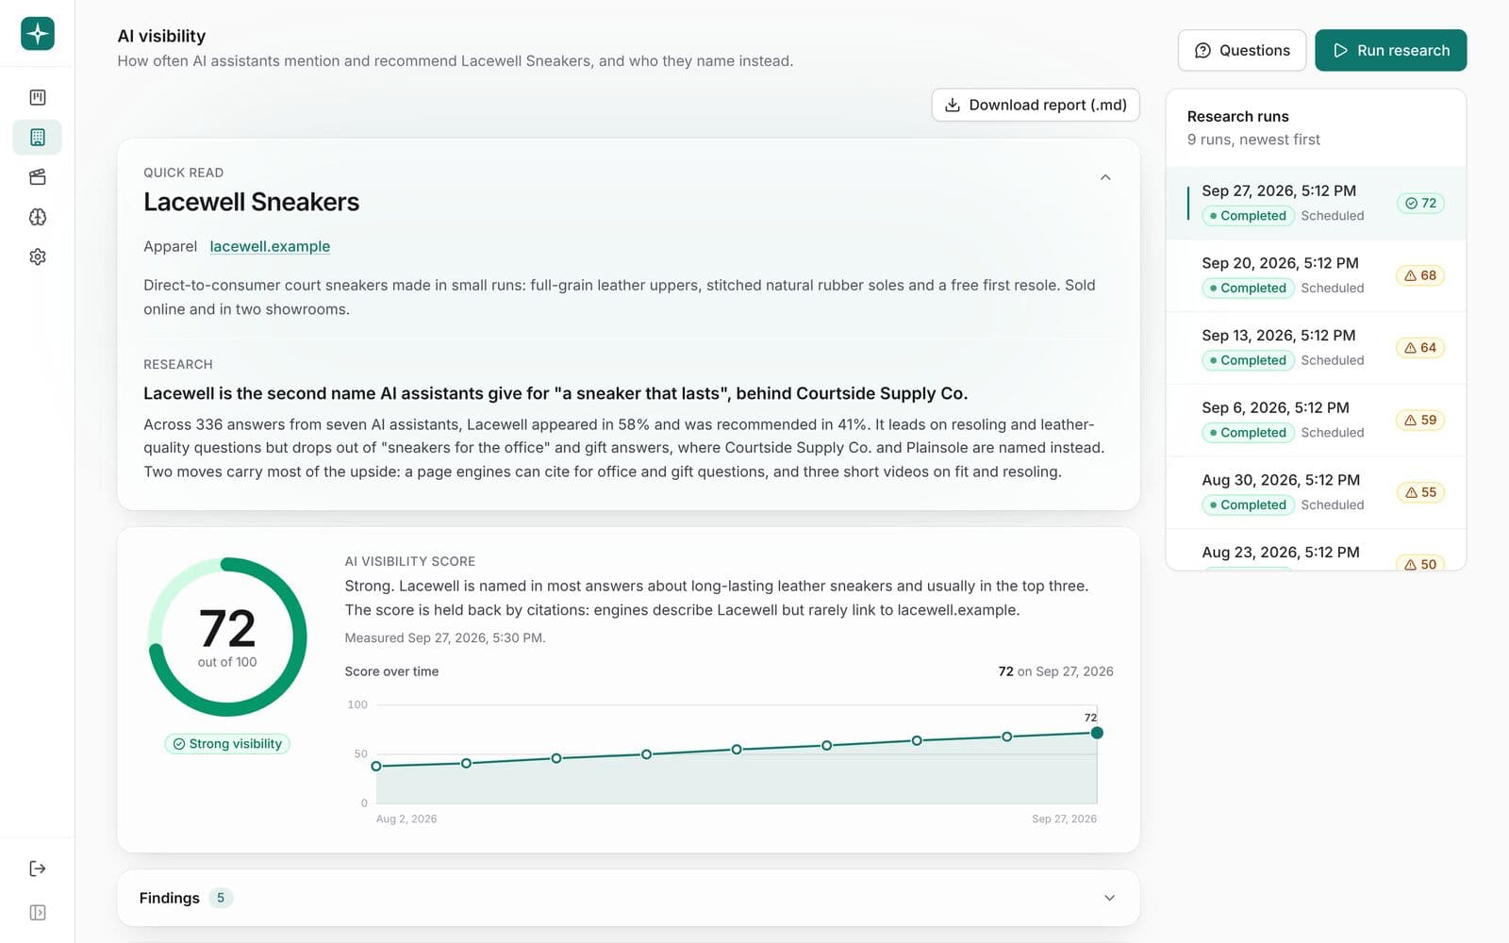Click "72 on Sep 27, 2026" chart label

1055,671
